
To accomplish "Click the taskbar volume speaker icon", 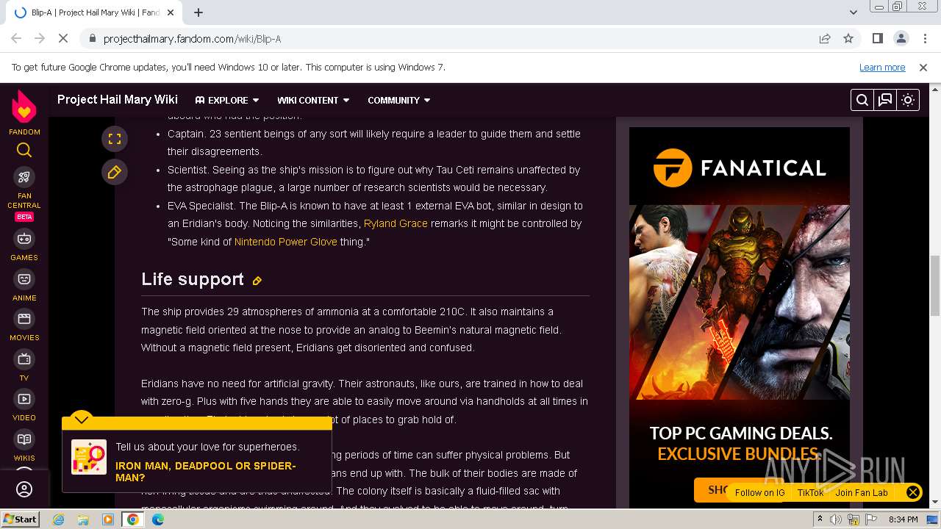I will 836,519.
